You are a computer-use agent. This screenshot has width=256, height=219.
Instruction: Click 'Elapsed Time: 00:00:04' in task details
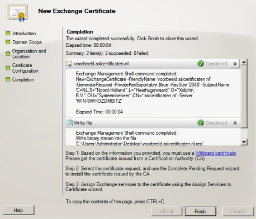click(99, 112)
